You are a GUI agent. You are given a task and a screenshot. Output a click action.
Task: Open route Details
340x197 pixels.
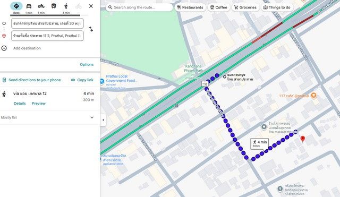tap(20, 104)
